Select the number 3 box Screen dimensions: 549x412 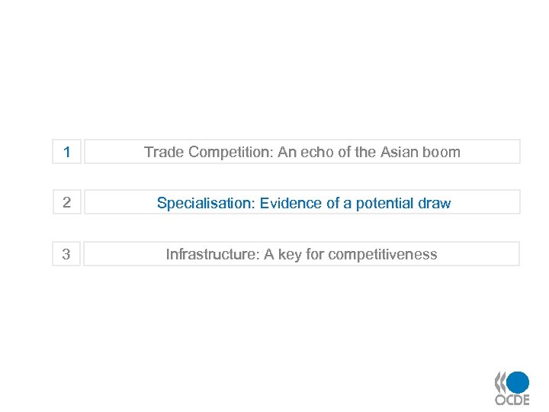tap(67, 254)
